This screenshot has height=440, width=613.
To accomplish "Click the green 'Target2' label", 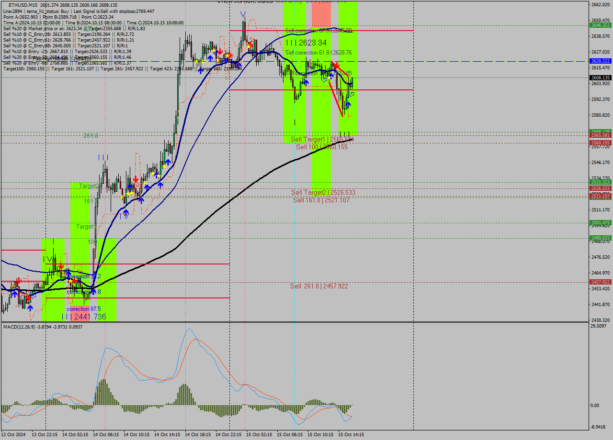I will click(x=89, y=186).
